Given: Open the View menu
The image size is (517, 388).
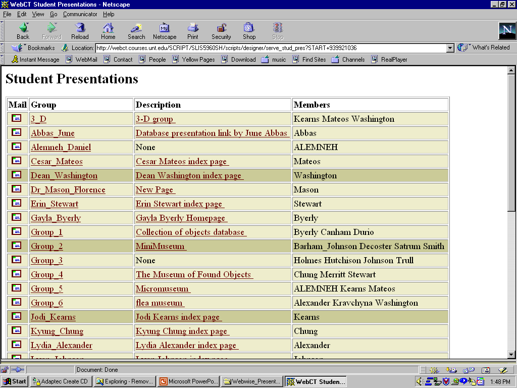Looking at the screenshot, I should [x=38, y=14].
